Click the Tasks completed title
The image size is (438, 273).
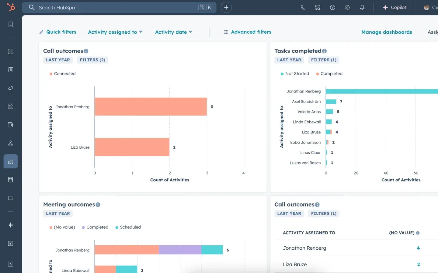pyautogui.click(x=298, y=51)
